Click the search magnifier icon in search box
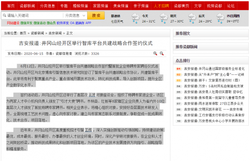This screenshot has height=161, width=250. [5, 15]
